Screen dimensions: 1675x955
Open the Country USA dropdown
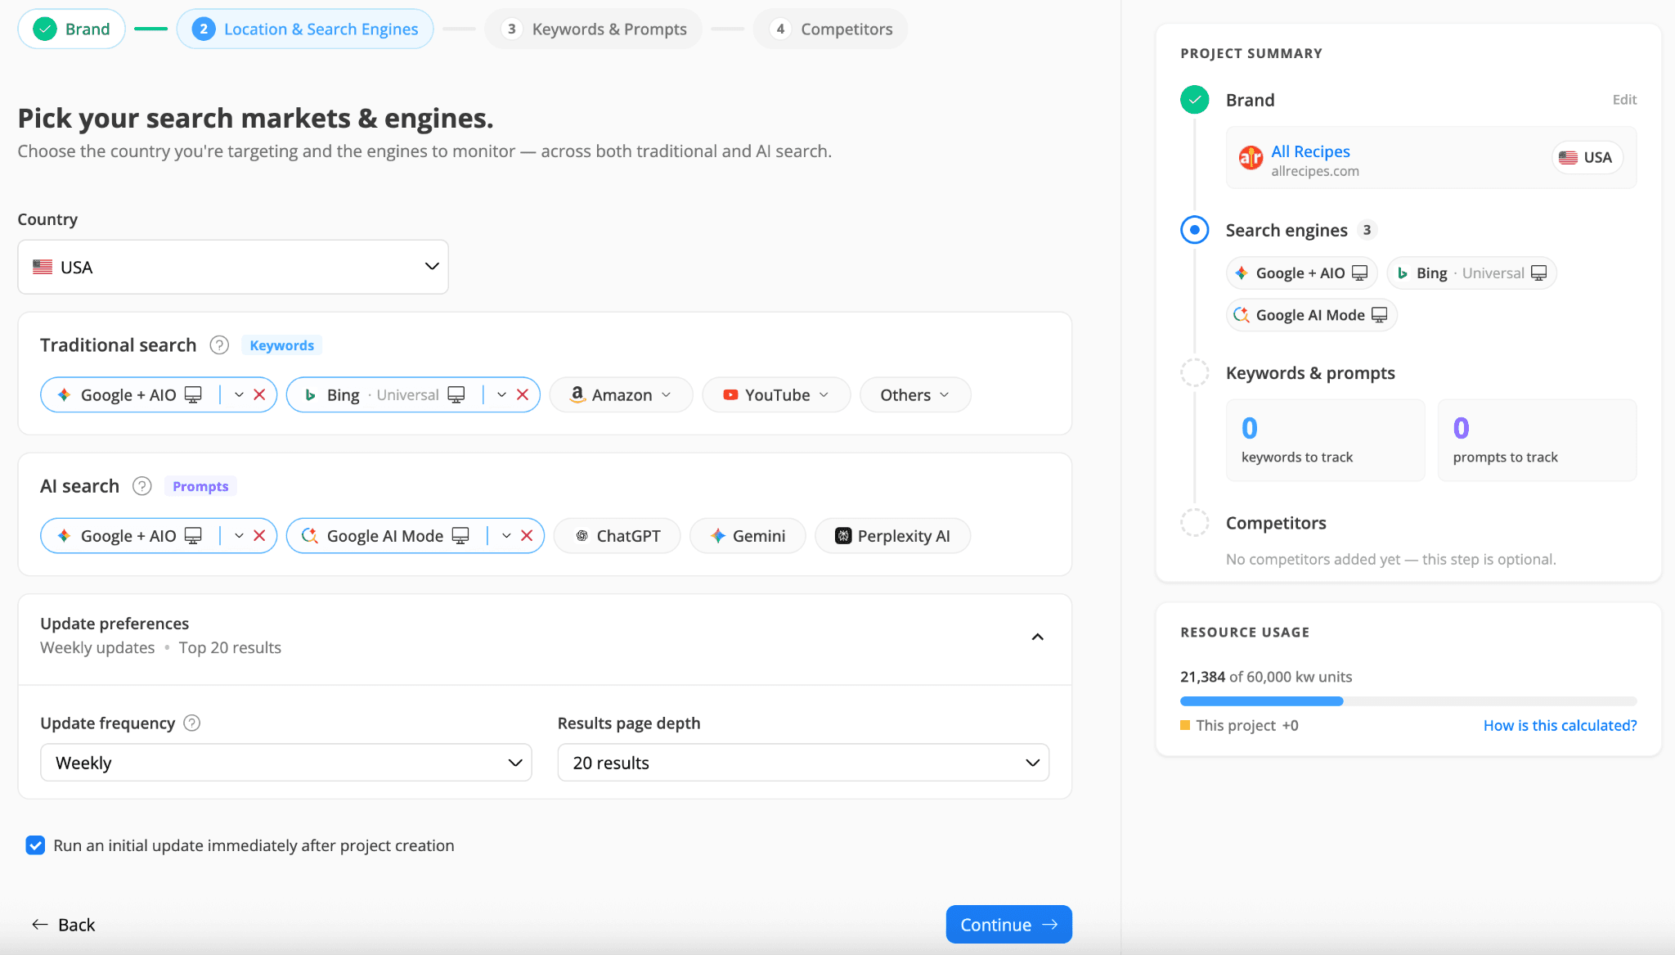click(x=233, y=267)
